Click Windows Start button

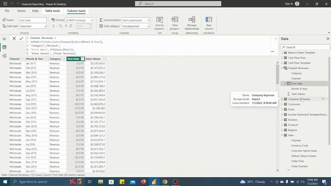coord(5,181)
